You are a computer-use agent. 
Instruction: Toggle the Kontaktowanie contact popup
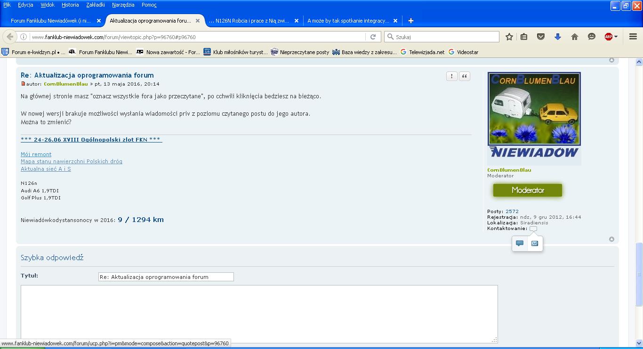click(x=533, y=229)
